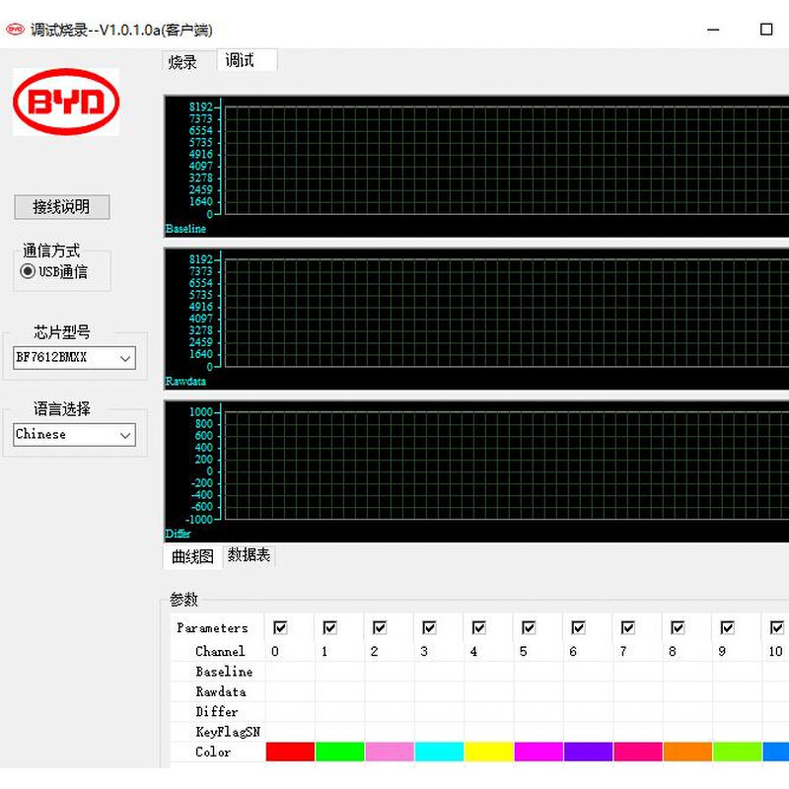
Task: Toggle the checkbox for channel 10
Action: [777, 627]
